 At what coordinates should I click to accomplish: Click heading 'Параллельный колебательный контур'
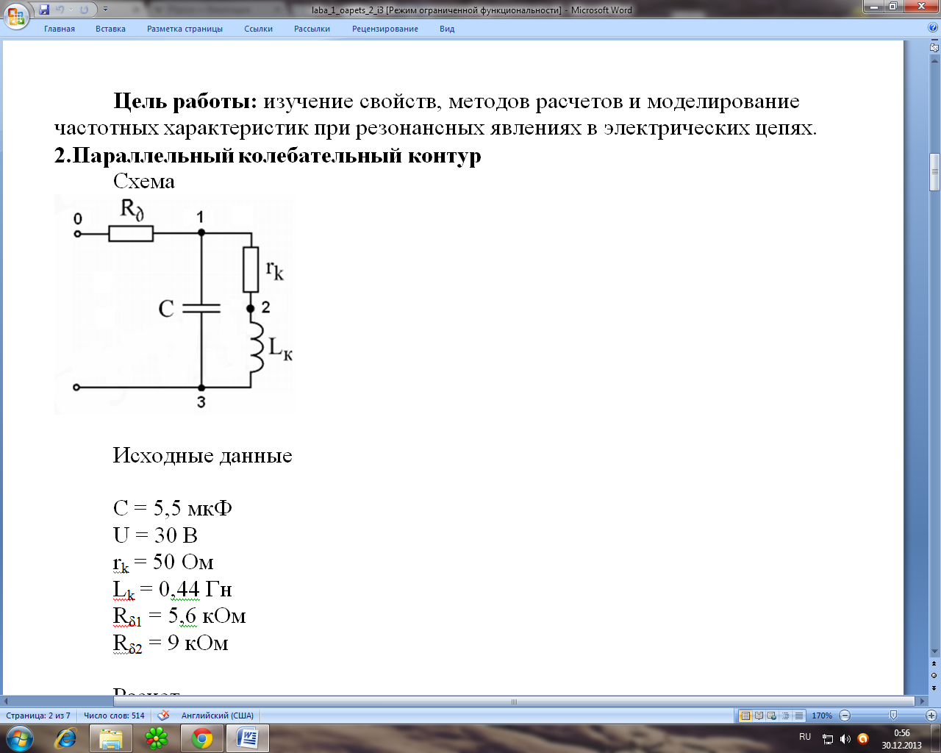pyautogui.click(x=276, y=156)
